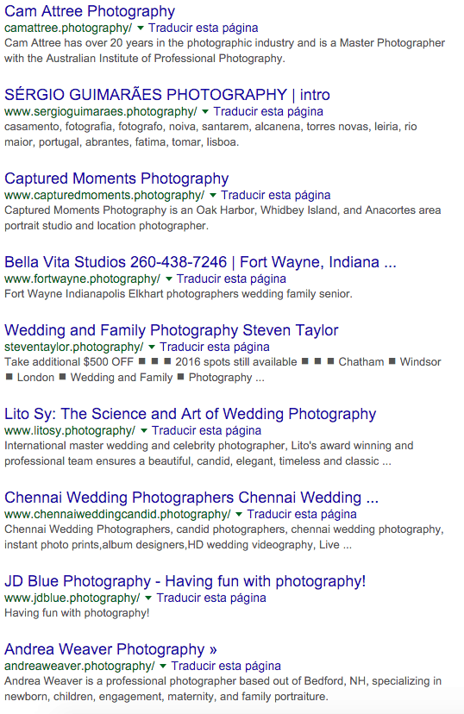Open Lito Sy Wedding Photography result
464x714 pixels.
point(191,414)
